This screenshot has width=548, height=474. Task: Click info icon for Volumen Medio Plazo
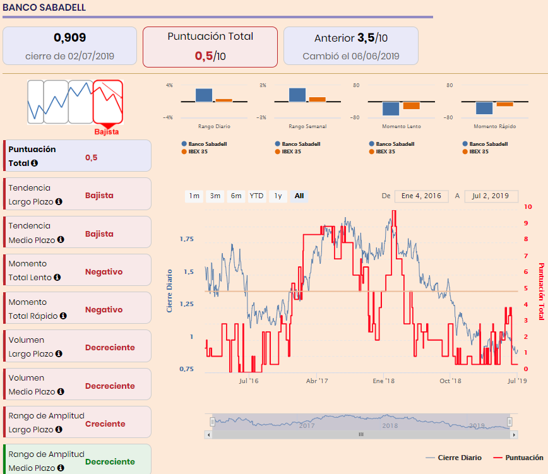(x=61, y=391)
